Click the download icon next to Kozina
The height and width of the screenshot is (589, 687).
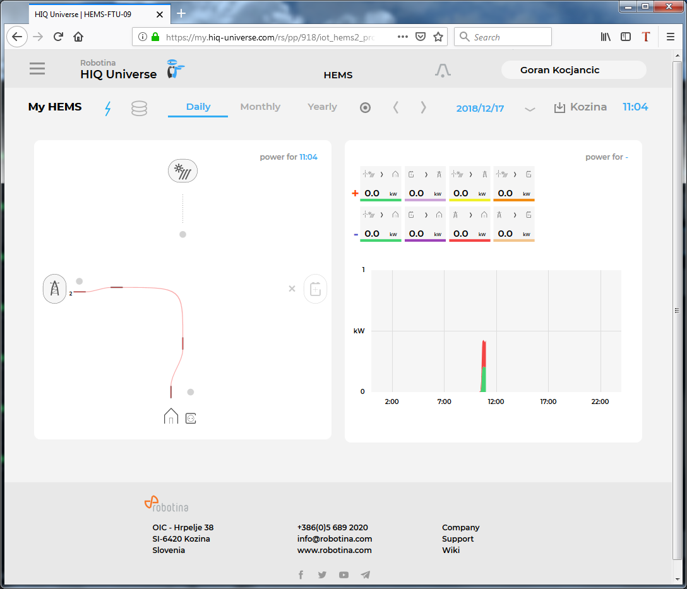(x=559, y=108)
